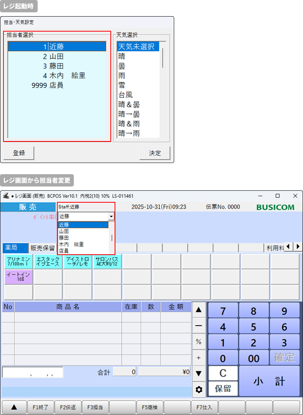Switch to the 販売保留 tab
Viewport: 303px width, 415px height.
[x=42, y=248]
